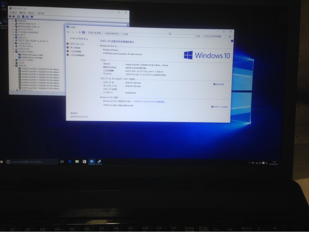
Task: Expand DVD/CD-ROM ドライブ node
Action: click(x=13, y=23)
